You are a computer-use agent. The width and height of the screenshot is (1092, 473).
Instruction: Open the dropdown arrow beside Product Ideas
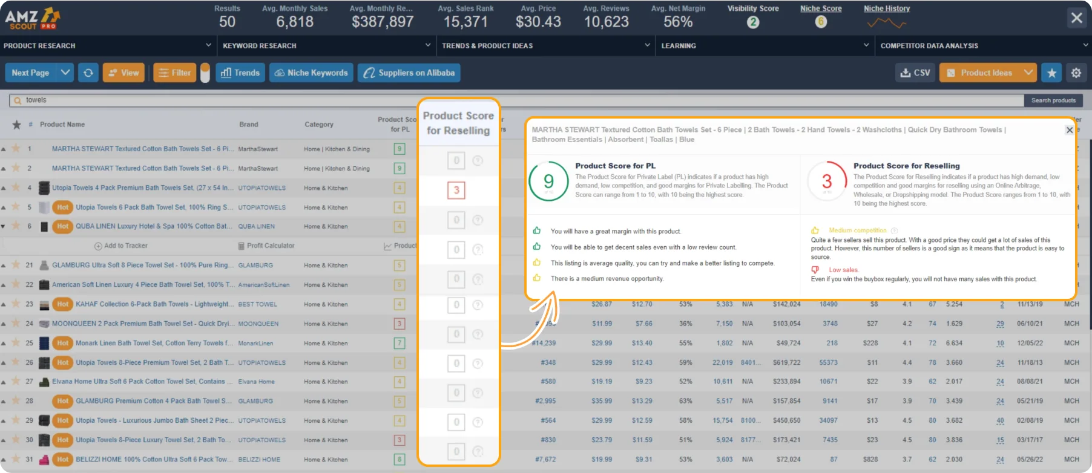1028,73
